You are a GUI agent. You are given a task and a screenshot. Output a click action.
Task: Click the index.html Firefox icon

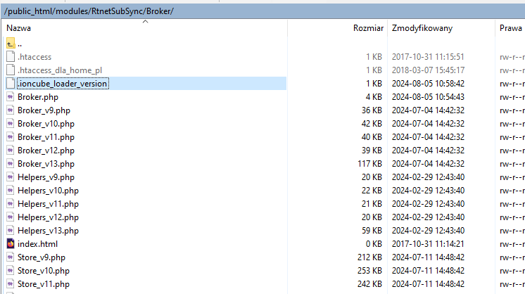[11, 244]
